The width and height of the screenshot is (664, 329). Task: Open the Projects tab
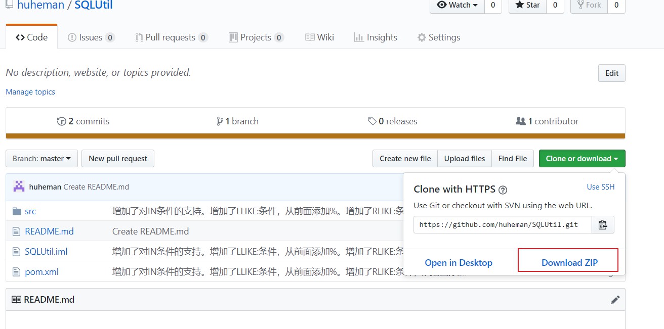(256, 37)
